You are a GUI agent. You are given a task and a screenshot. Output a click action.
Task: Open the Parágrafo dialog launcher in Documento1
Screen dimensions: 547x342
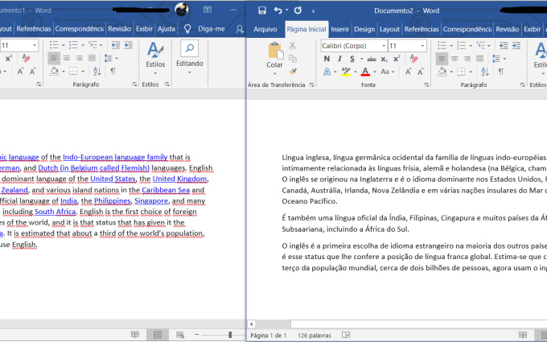point(134,84)
